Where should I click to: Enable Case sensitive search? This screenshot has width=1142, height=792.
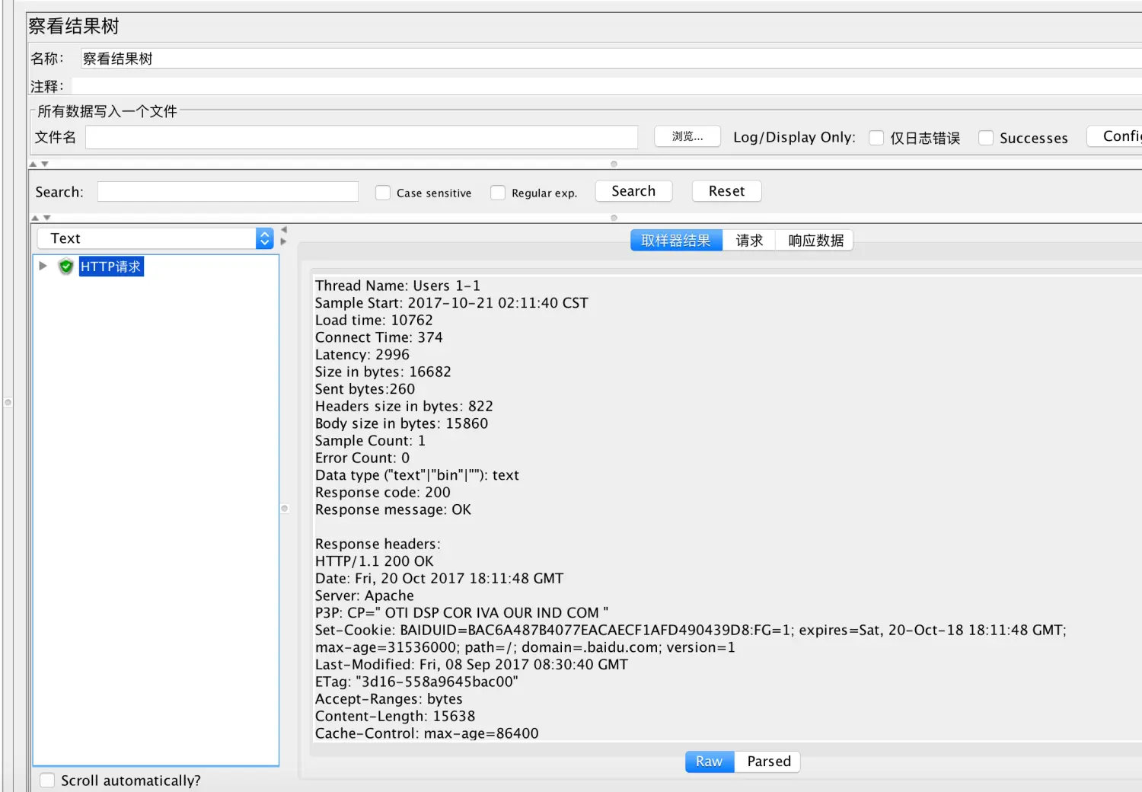click(x=383, y=193)
